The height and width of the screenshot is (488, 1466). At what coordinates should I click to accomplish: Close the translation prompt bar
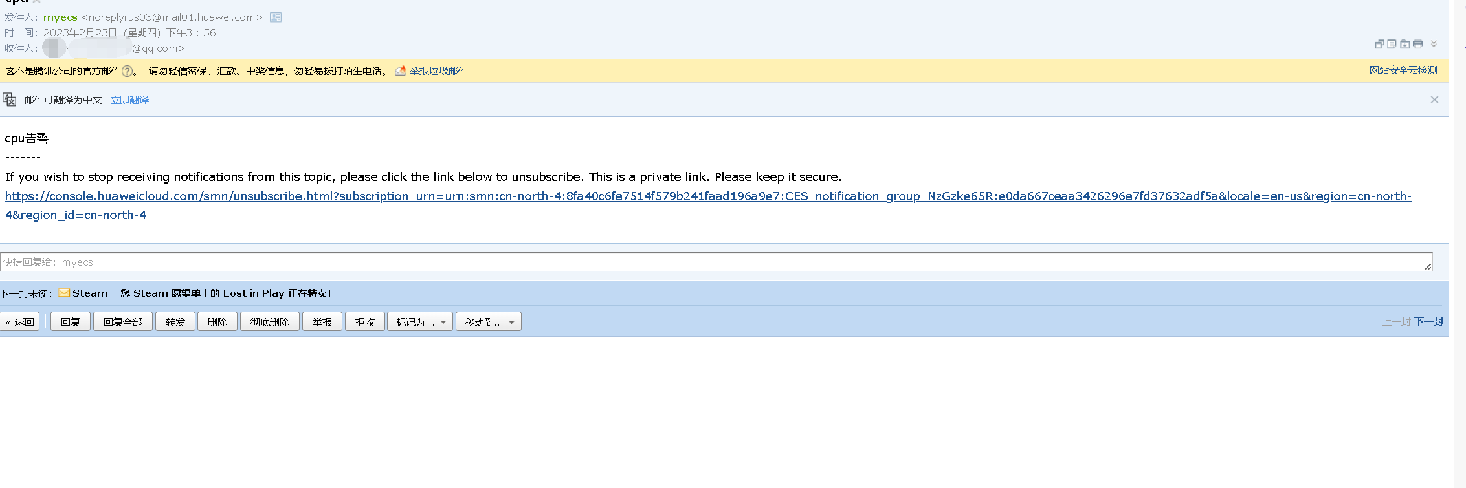[x=1434, y=100]
